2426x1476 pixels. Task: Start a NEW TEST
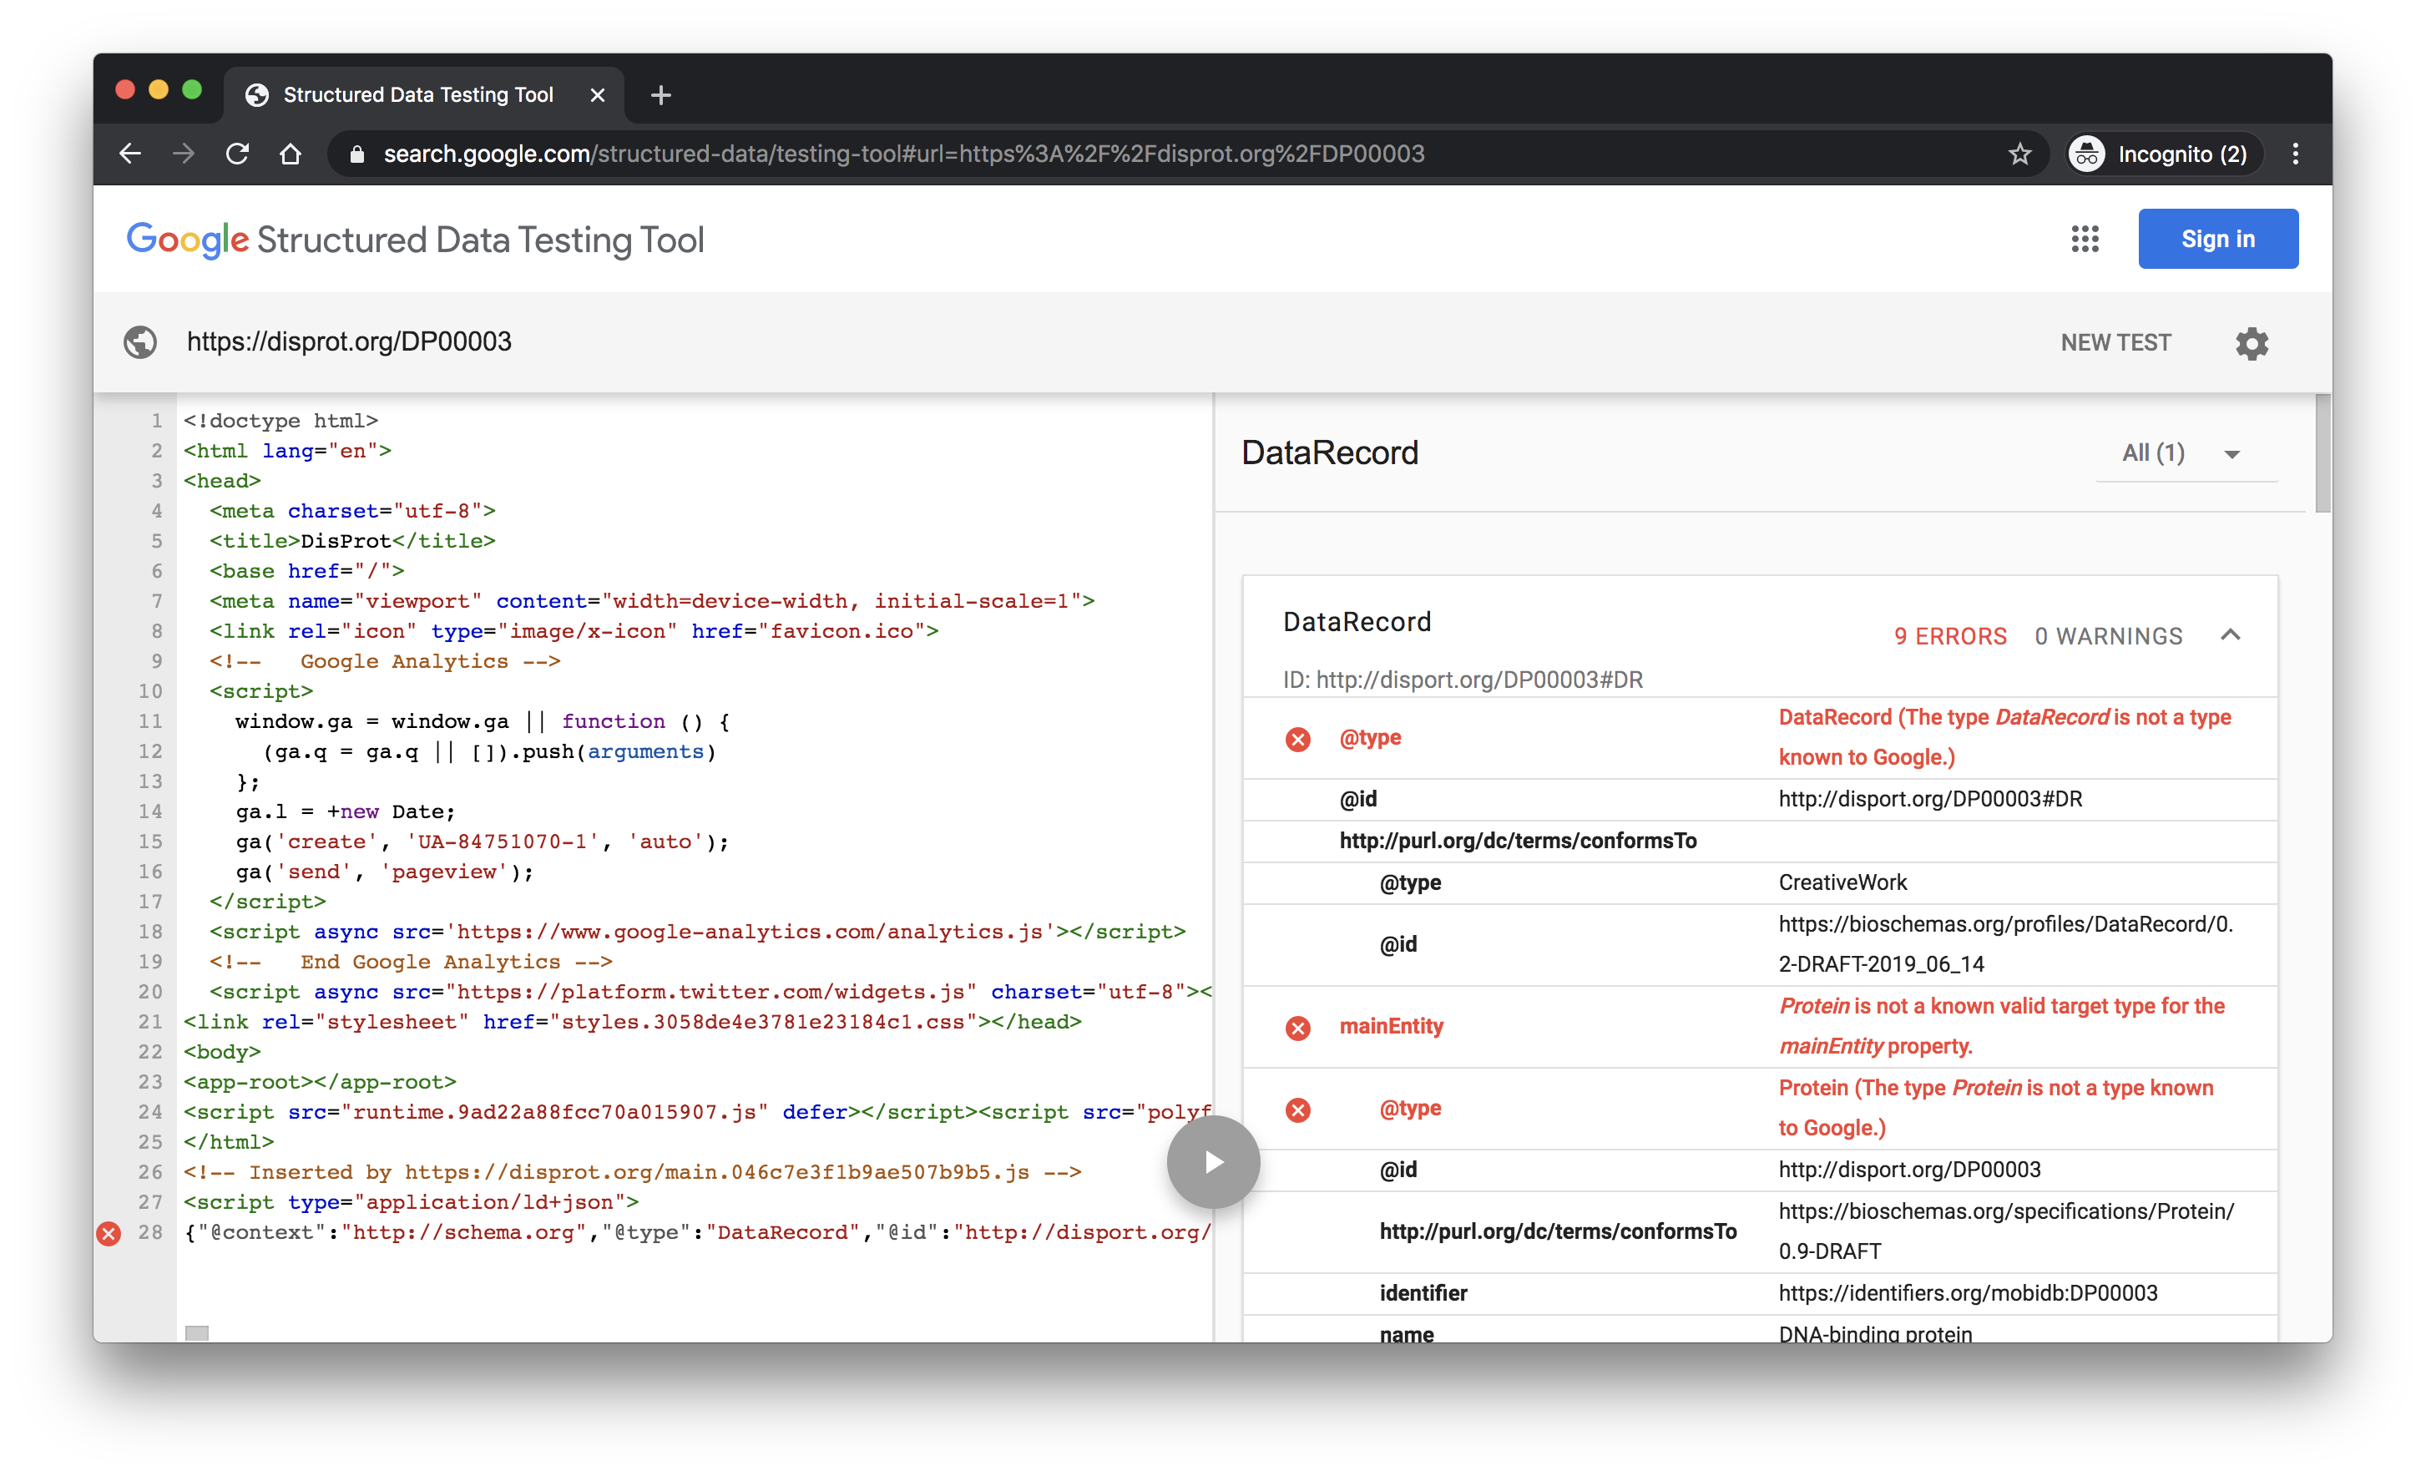point(2115,341)
